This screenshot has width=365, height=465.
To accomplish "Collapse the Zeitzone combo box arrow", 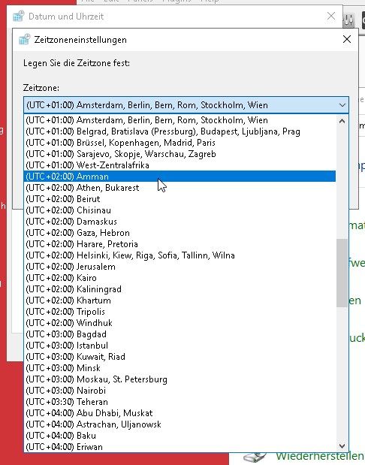I will pyautogui.click(x=342, y=105).
